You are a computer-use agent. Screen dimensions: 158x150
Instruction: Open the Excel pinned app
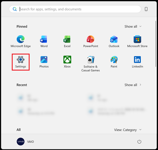(x=67, y=42)
